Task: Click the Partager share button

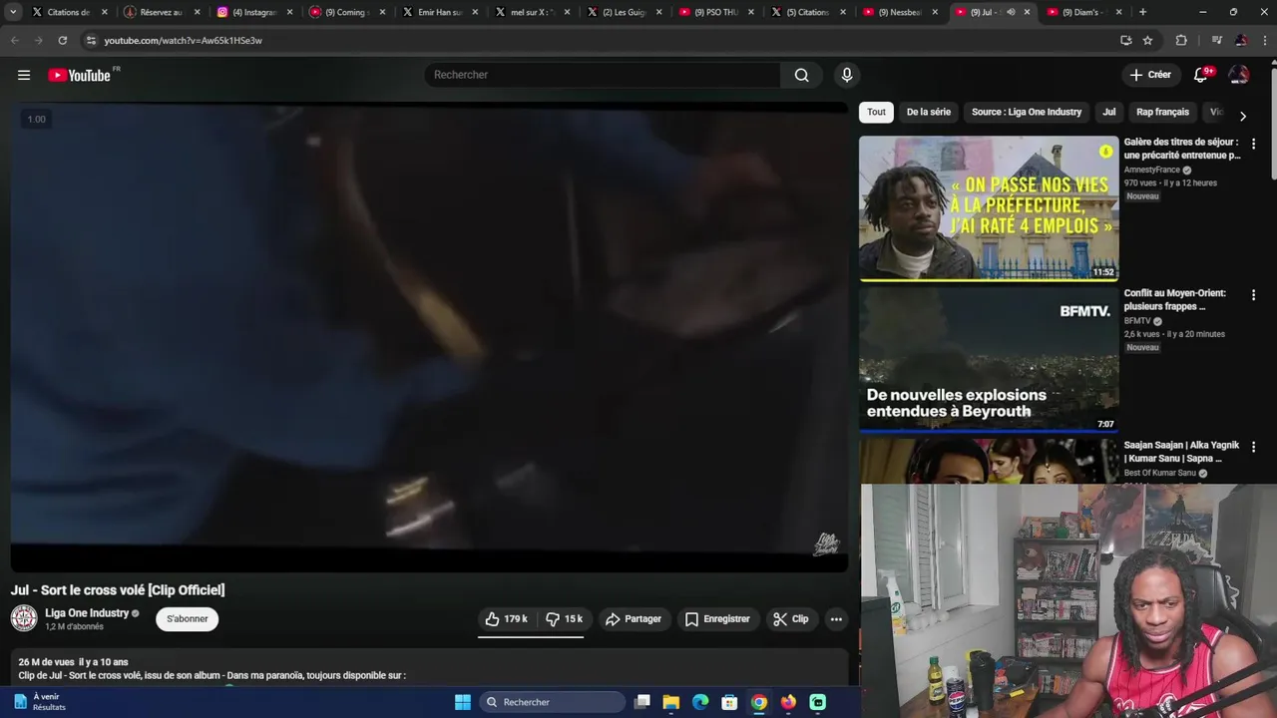Action: pos(633,619)
